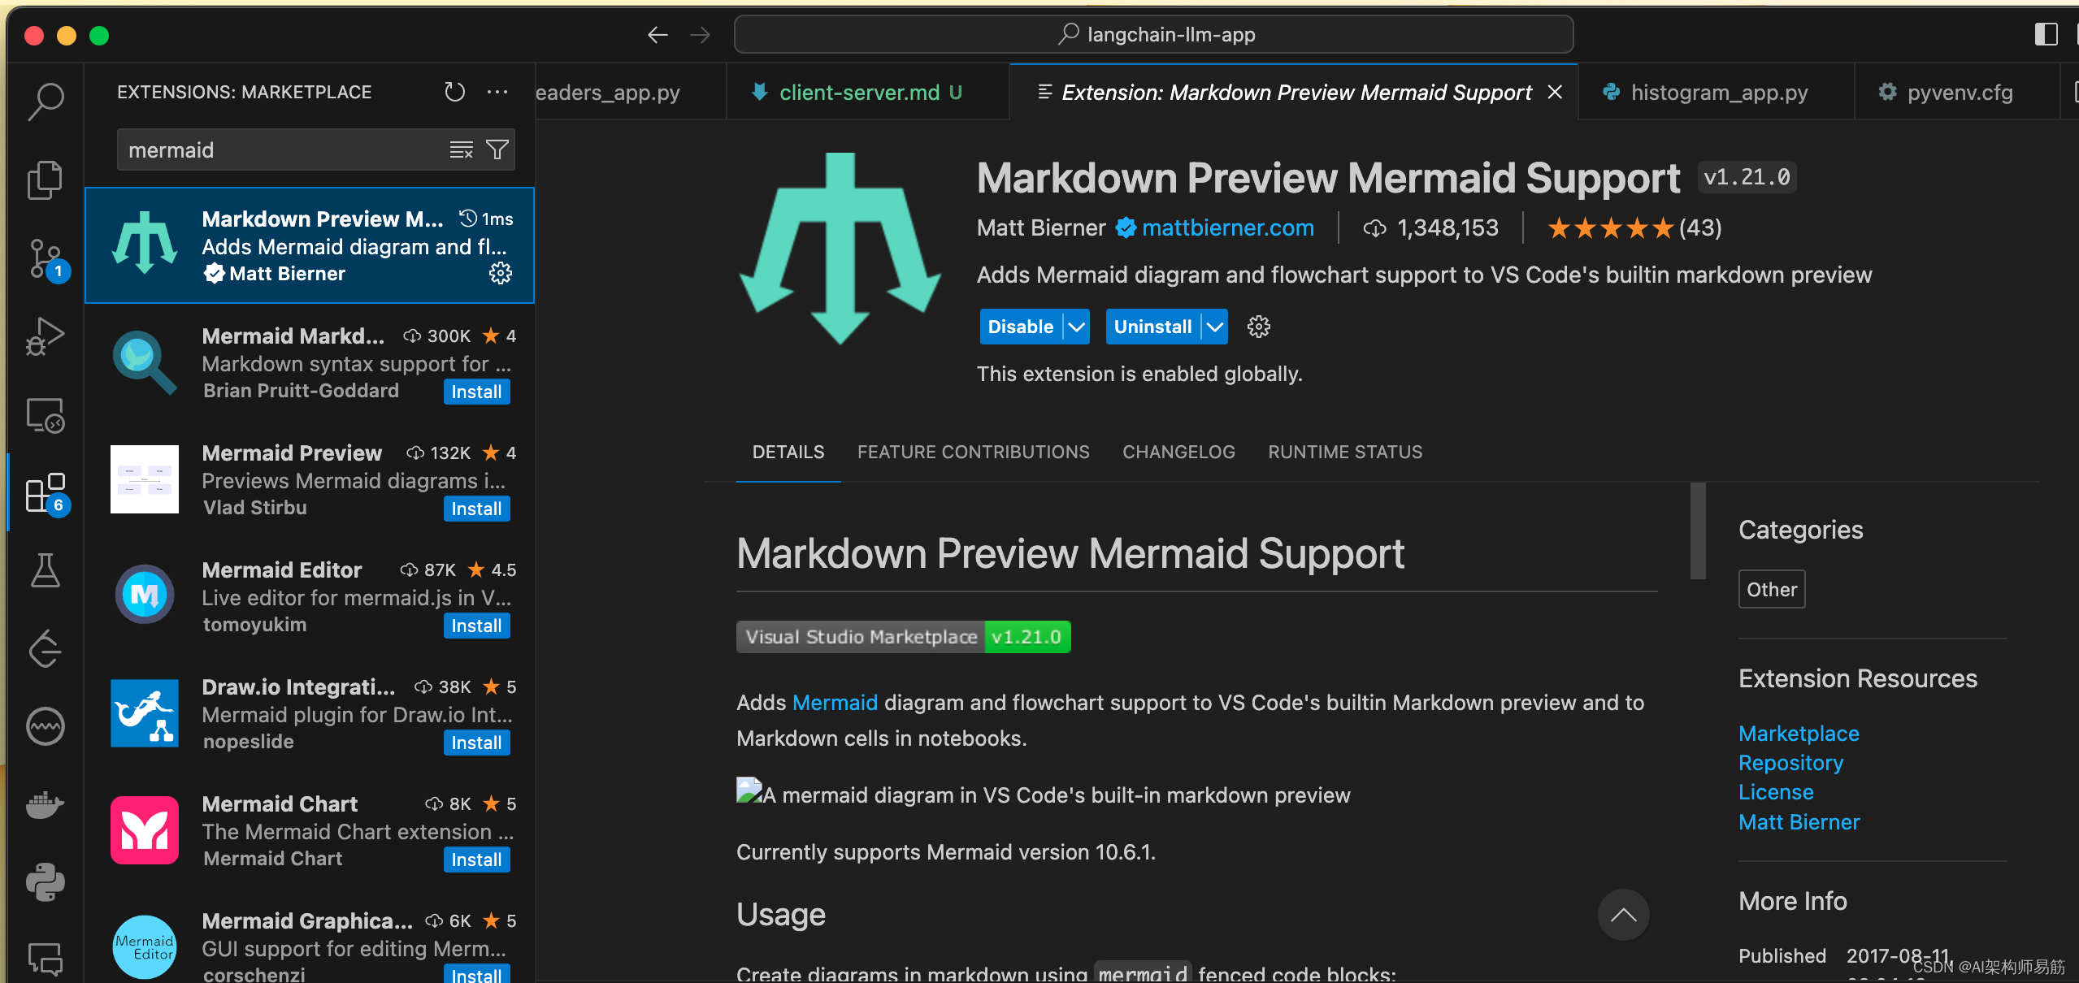Open the histogram_app.py editor tab
This screenshot has height=983, width=2079.
[1717, 92]
